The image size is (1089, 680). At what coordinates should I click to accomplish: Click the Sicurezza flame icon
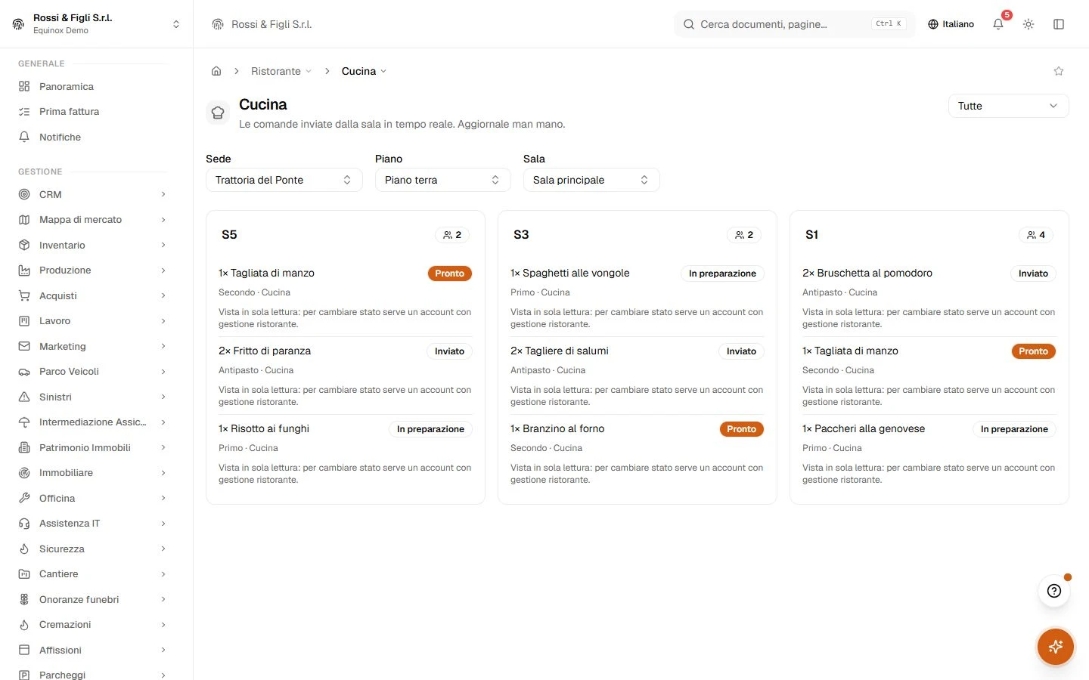tap(24, 549)
